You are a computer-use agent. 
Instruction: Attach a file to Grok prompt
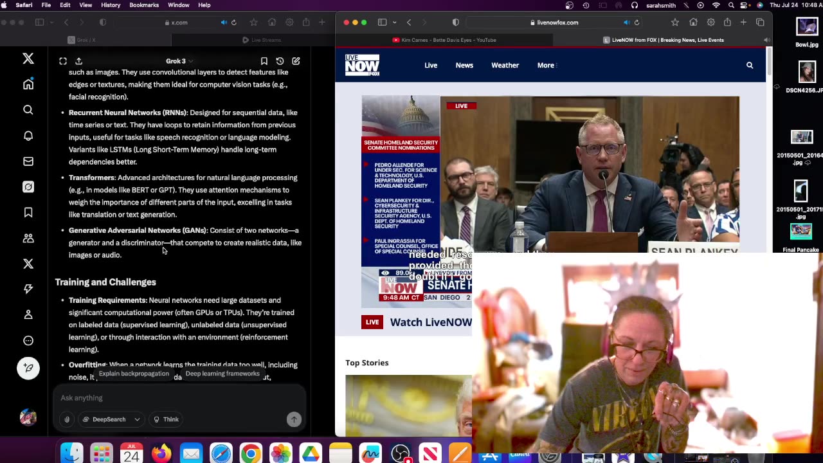(67, 419)
